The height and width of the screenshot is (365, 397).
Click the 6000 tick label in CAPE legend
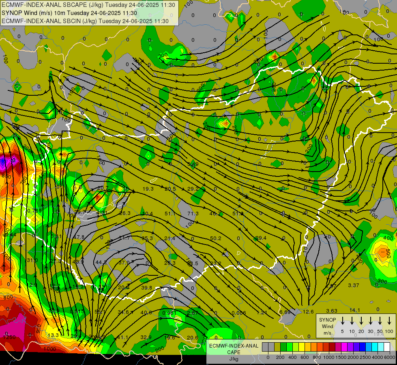[390, 357]
